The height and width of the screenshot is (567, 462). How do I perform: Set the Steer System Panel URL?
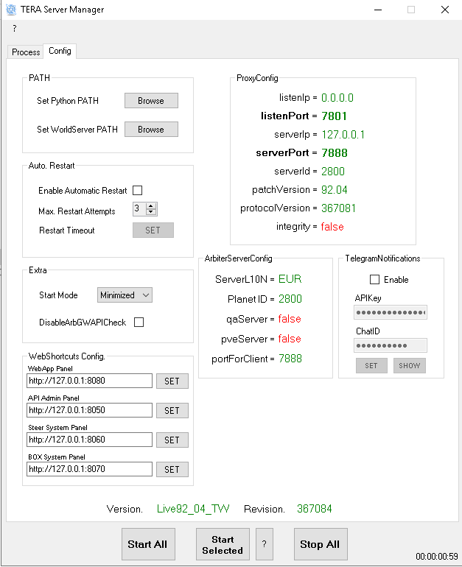click(172, 440)
